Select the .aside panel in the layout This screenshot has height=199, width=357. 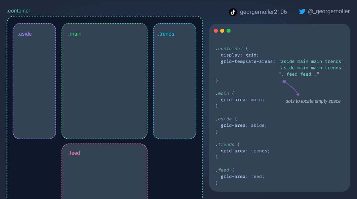34,80
